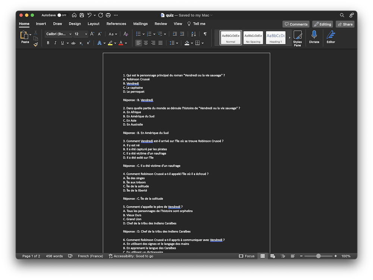
Task: Open the Comments pane button
Action: (x=296, y=24)
